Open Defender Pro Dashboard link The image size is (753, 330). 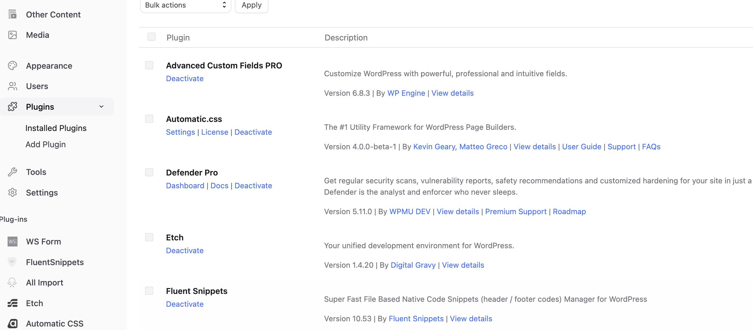(x=185, y=185)
